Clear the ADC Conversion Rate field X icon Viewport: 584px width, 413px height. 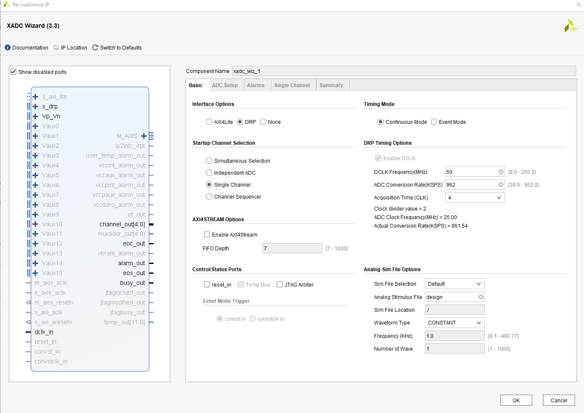tap(501, 185)
